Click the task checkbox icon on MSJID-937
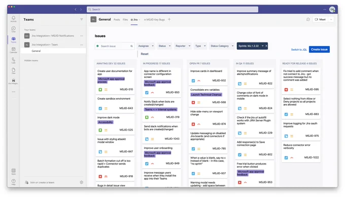Screen dimensions: 345x197 click(193, 174)
